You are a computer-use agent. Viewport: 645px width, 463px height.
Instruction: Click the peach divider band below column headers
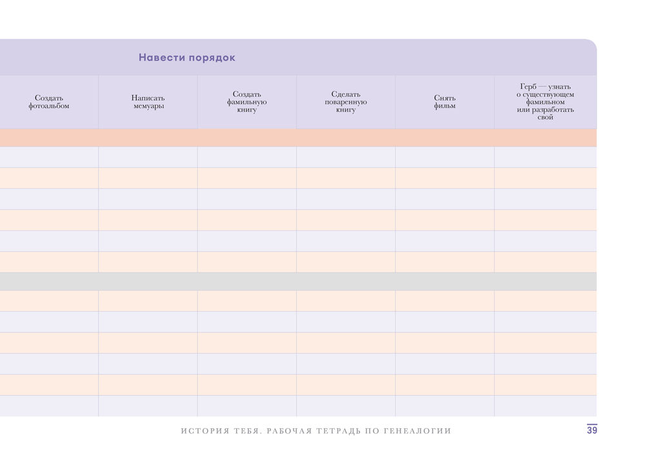(297, 138)
